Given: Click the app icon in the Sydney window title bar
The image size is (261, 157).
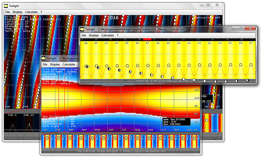Looking at the screenshot, I should (x=44, y=59).
